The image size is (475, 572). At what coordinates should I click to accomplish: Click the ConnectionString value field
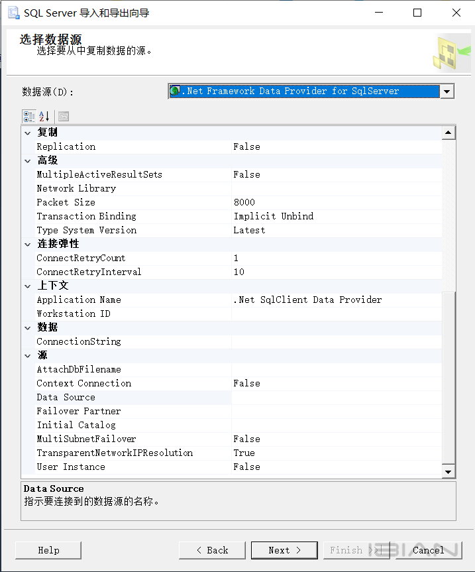click(337, 342)
